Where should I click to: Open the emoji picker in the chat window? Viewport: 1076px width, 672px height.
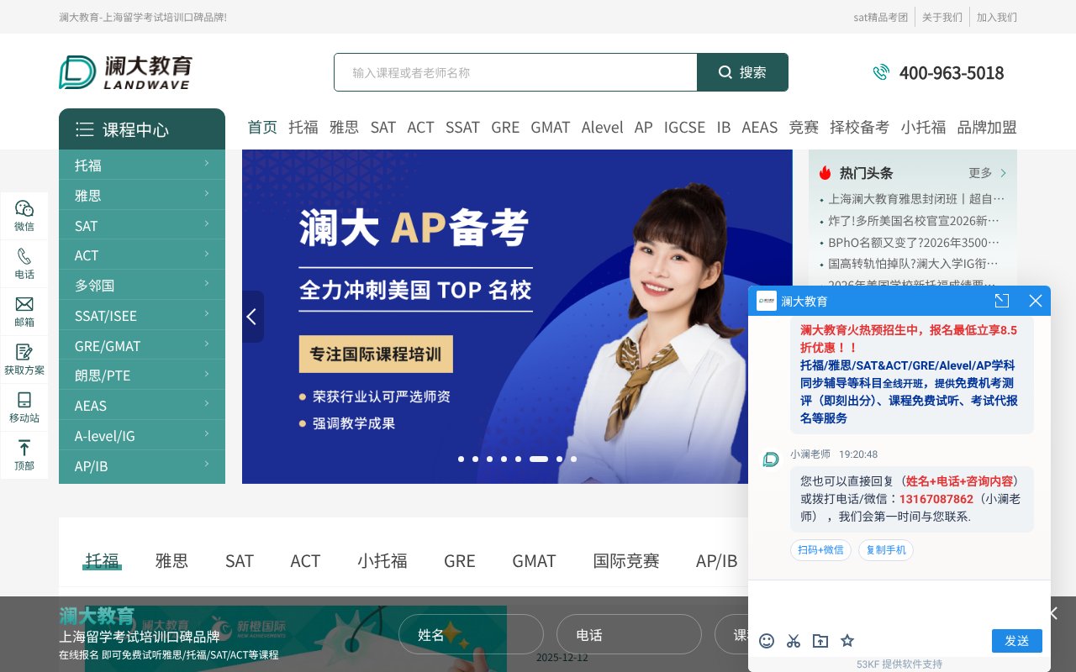pos(767,641)
